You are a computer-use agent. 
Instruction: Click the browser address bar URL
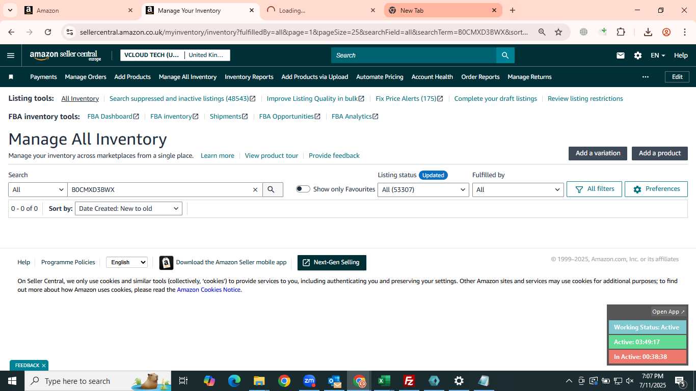[x=304, y=32]
